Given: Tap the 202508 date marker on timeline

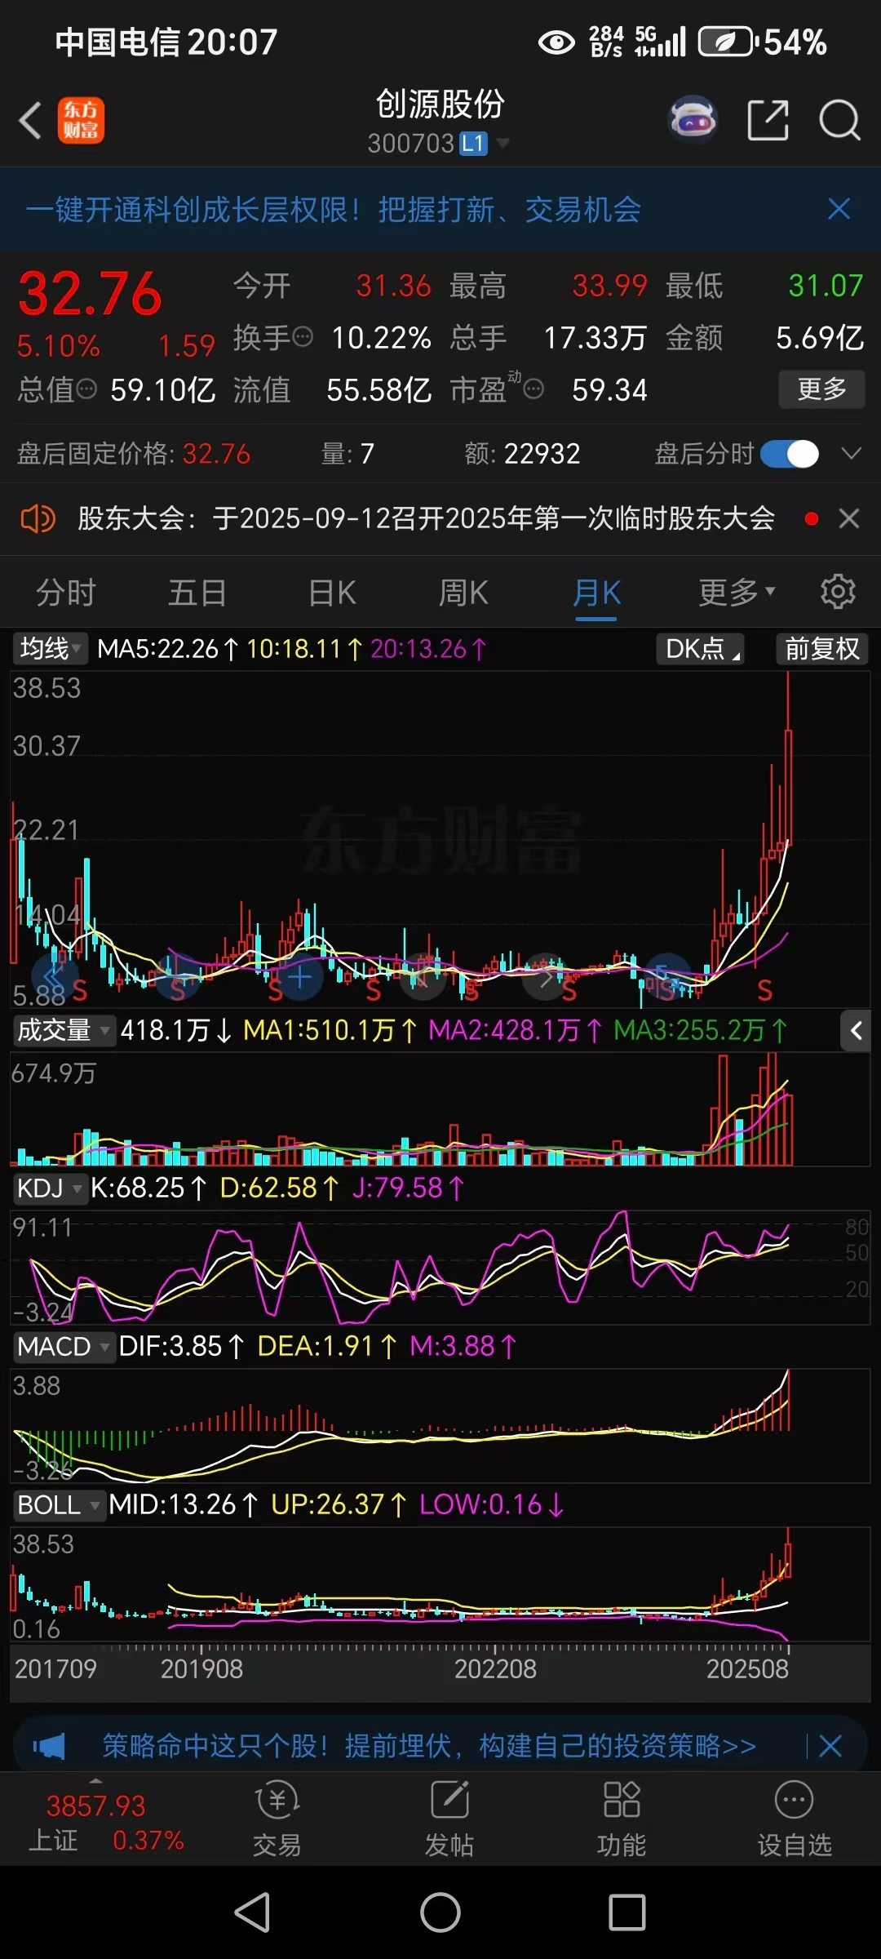Looking at the screenshot, I should point(747,1669).
